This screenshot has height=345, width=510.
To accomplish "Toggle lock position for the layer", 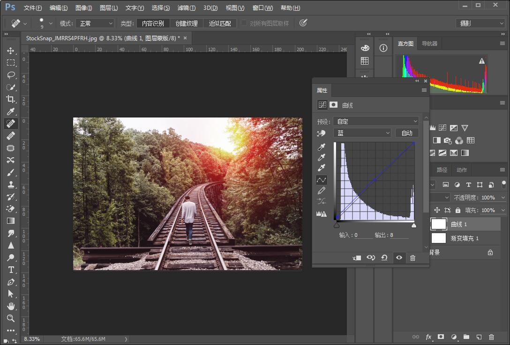I will [437, 210].
